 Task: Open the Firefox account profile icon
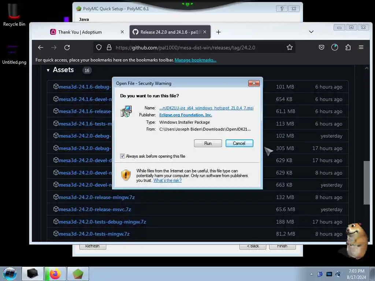click(335, 48)
